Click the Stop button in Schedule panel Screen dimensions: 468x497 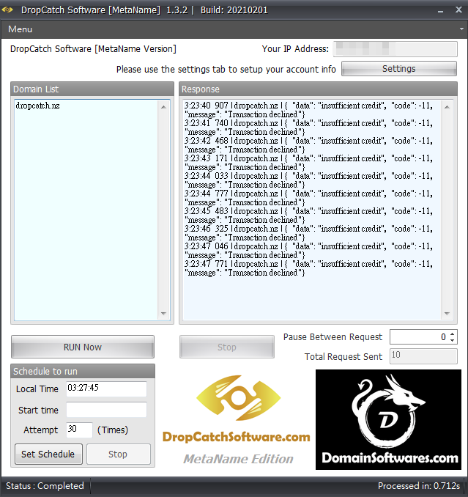pos(119,454)
